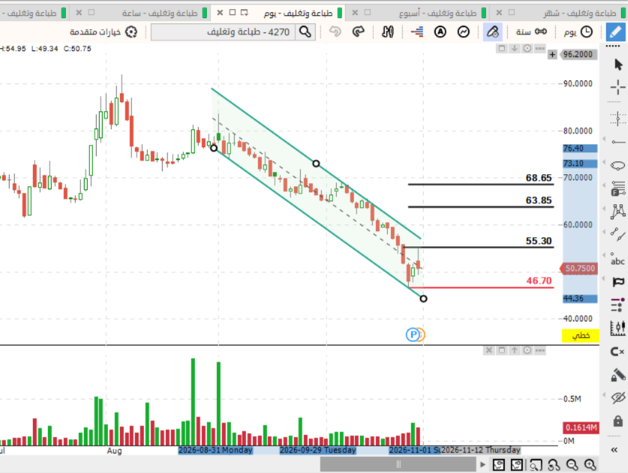The height and width of the screenshot is (473, 628).
Task: Maximize the volume pane square button
Action: click(x=501, y=351)
